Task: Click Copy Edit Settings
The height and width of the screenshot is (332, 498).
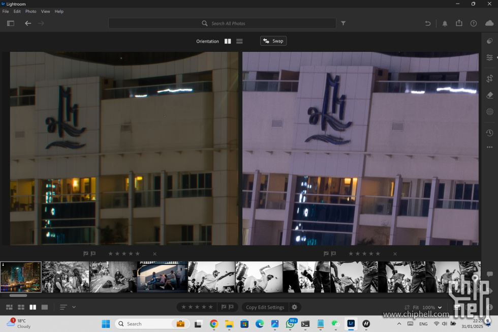Action: coord(265,307)
